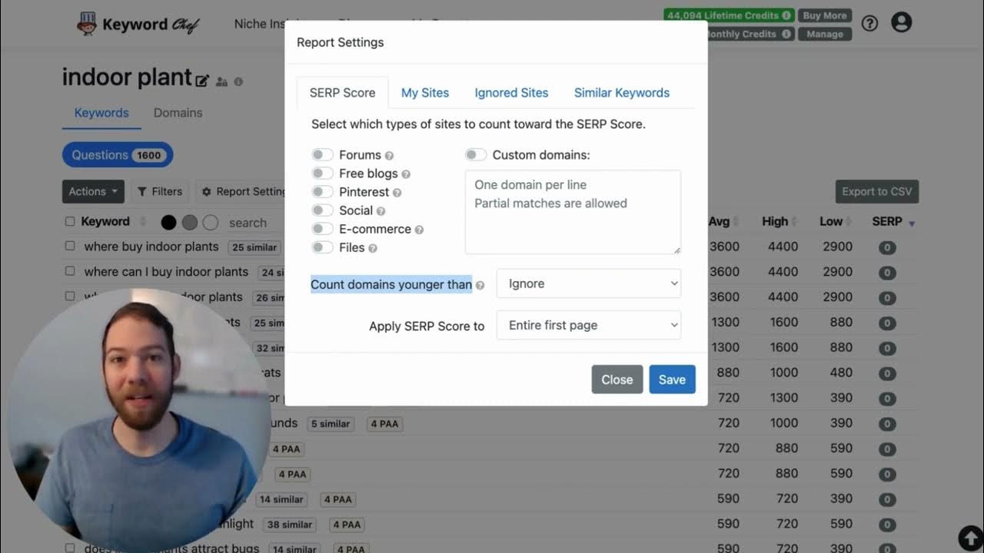Click SERP score 0 badge in first row
The image size is (984, 553).
[x=887, y=247]
